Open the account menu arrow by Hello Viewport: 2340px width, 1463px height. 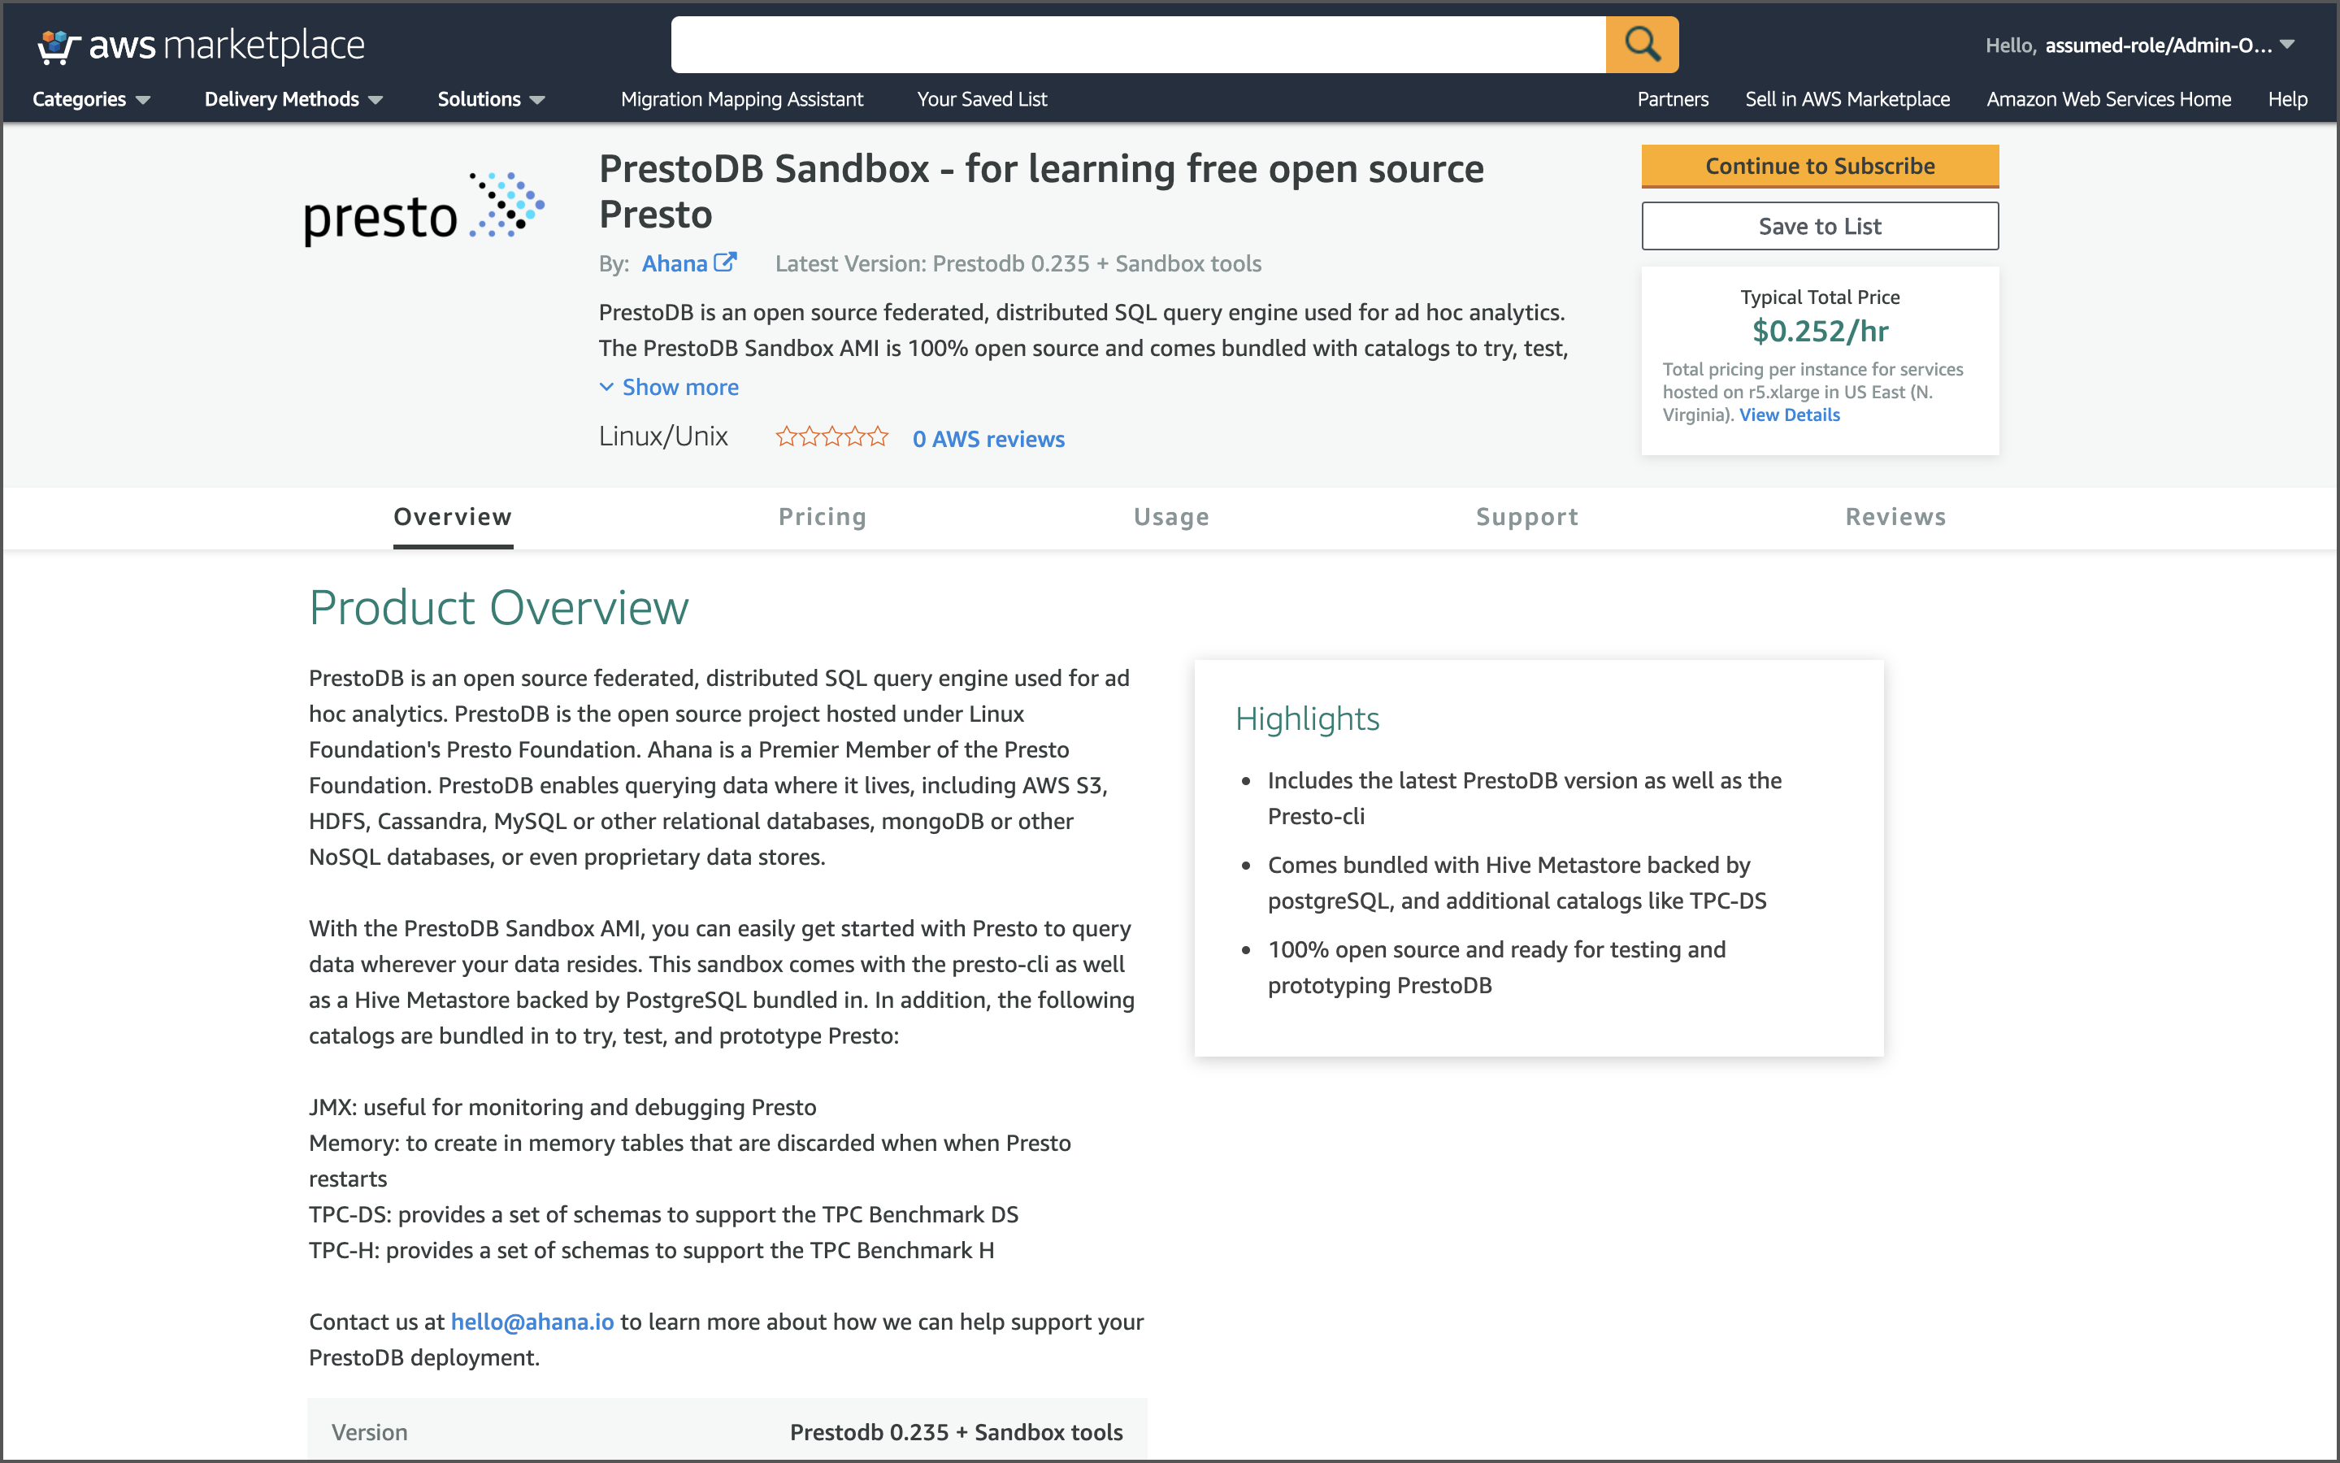click(2287, 45)
